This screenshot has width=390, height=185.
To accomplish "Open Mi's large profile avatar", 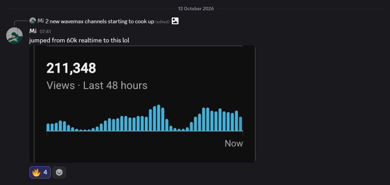I will pos(14,36).
